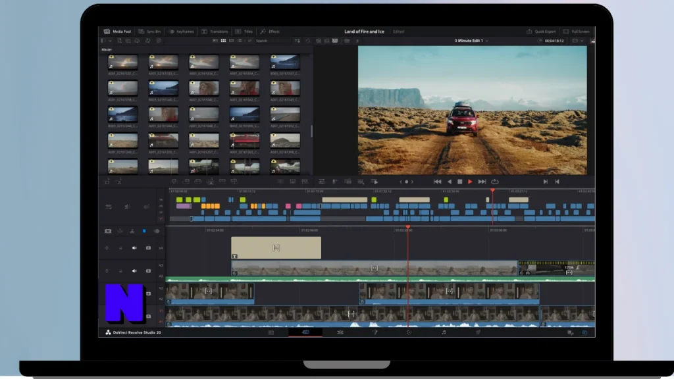Screen dimensions: 674x379
Task: Expand the bin list dropdown arrow
Action: tap(110, 41)
